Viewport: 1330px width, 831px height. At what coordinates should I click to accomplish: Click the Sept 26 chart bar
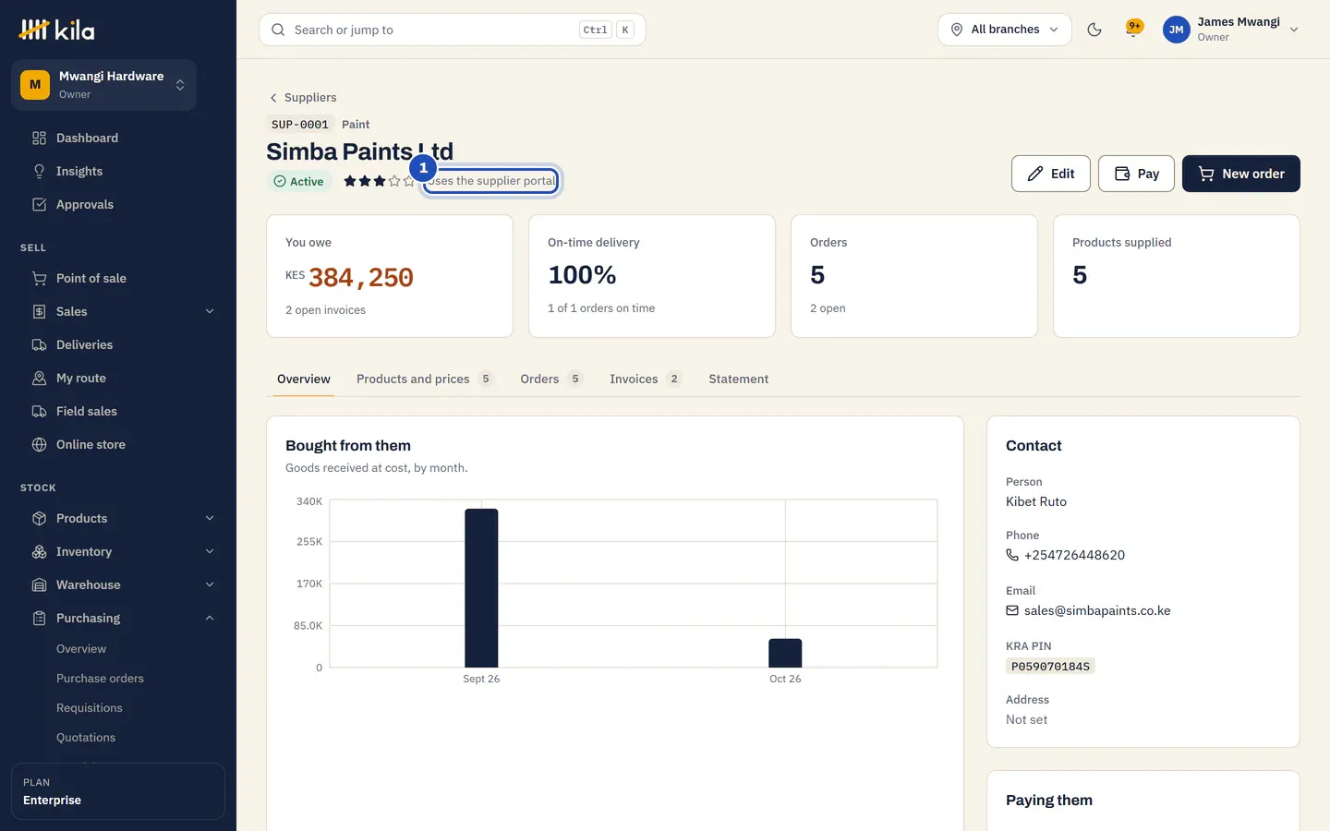[481, 588]
